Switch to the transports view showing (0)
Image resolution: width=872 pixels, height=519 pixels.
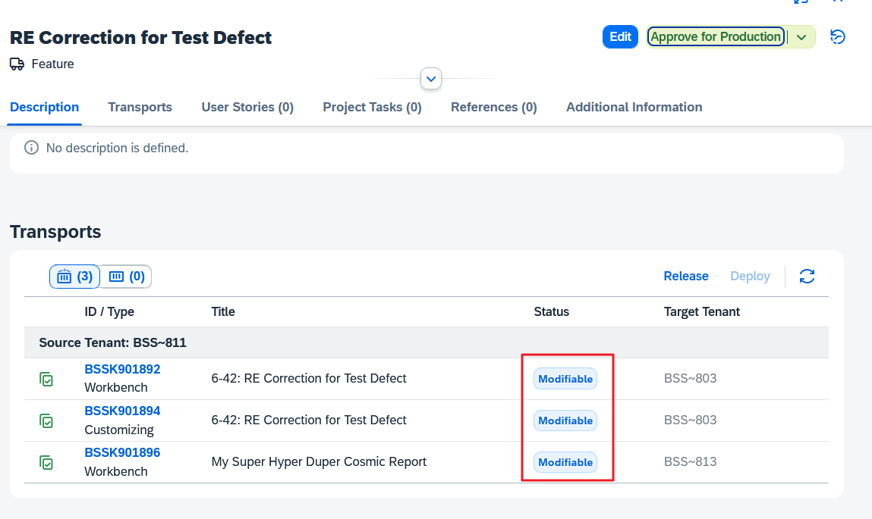(x=126, y=277)
